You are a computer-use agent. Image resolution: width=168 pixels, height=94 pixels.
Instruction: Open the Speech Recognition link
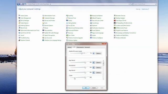[50, 35]
